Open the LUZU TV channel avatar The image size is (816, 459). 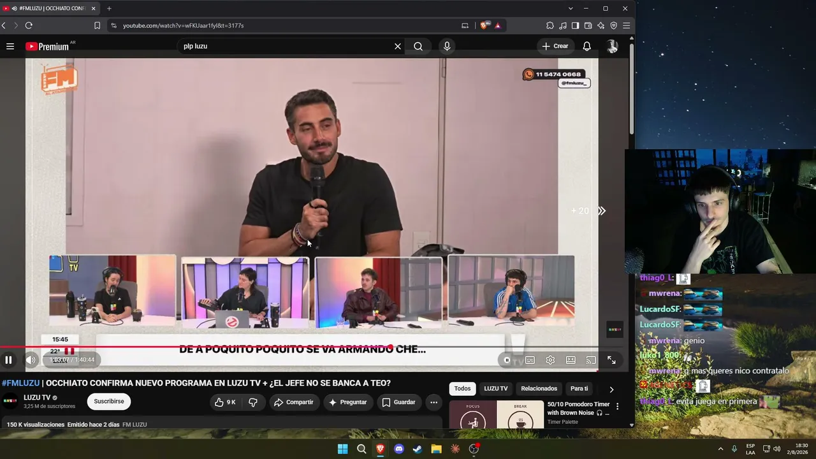point(10,402)
